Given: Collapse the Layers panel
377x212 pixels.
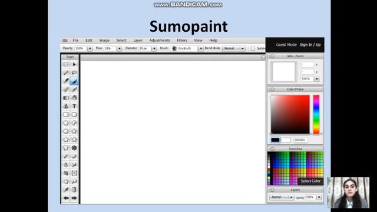Looking at the screenshot, I should 272,190.
